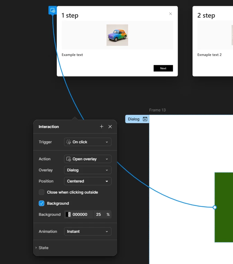Image resolution: width=233 pixels, height=264 pixels.
Task: Open the background color swatch picker
Action: 68,214
